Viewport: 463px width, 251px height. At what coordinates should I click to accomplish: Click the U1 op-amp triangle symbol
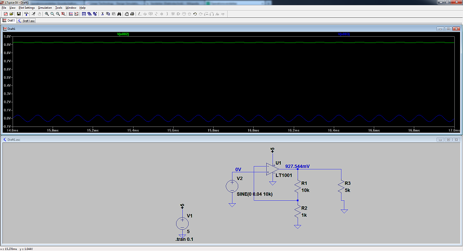(x=272, y=169)
